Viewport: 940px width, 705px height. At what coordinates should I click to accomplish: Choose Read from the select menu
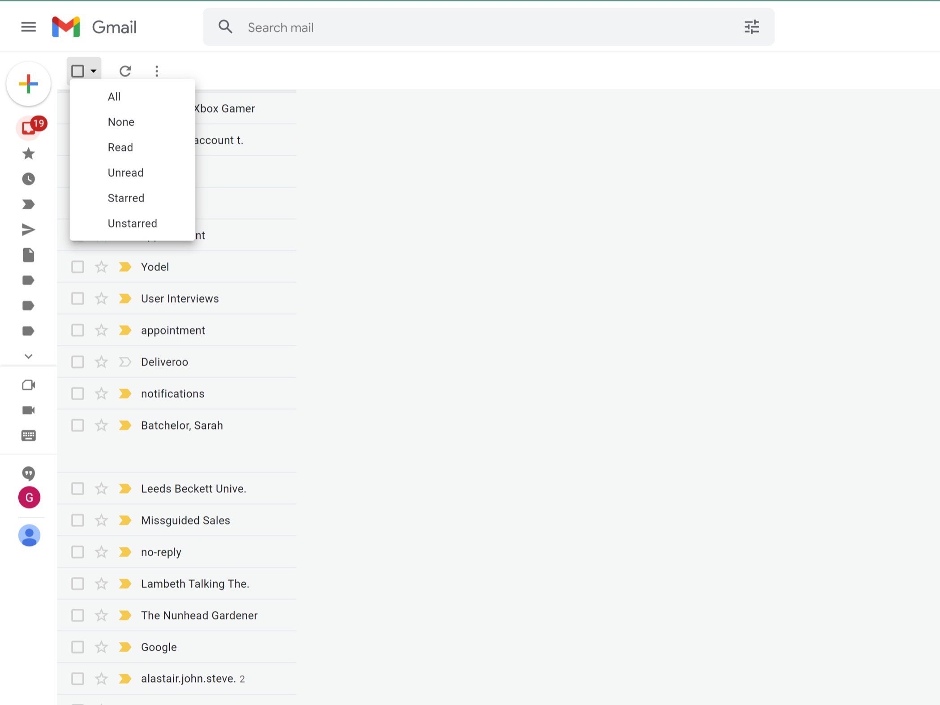tap(133, 147)
